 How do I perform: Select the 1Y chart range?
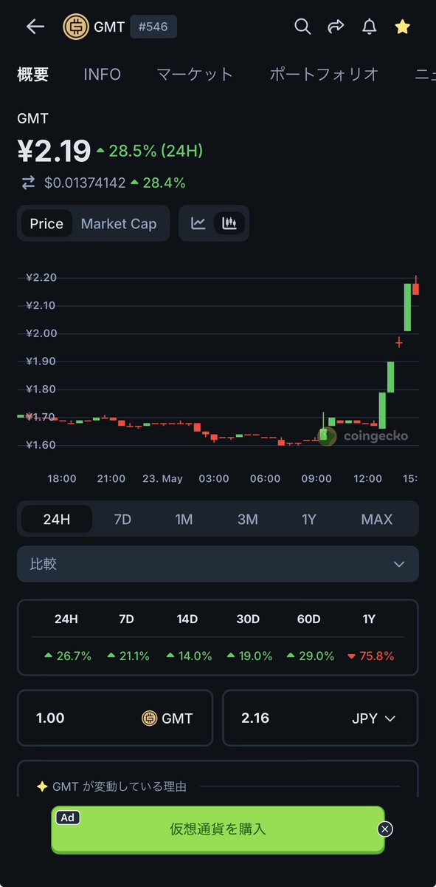pos(309,519)
